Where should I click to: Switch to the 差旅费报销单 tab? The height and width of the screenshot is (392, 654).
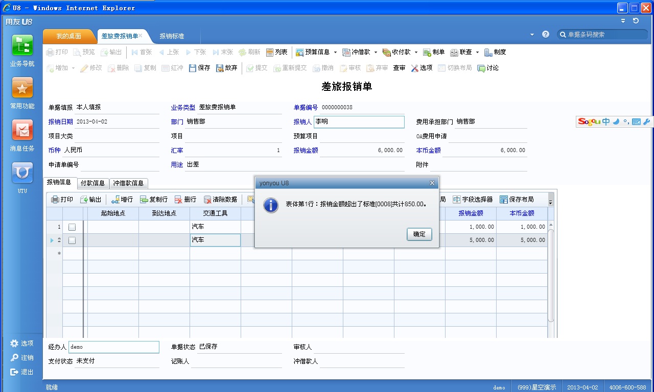pyautogui.click(x=120, y=36)
